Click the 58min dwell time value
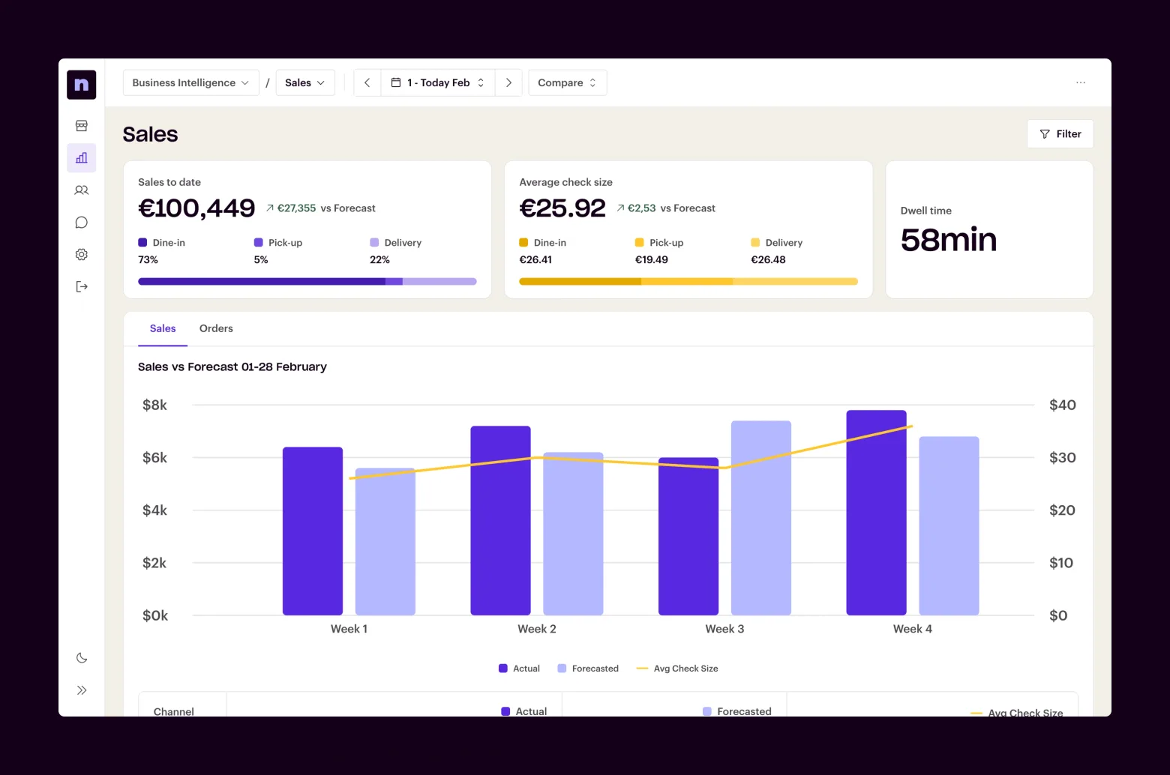Screen dimensions: 1170x775 click(x=949, y=240)
